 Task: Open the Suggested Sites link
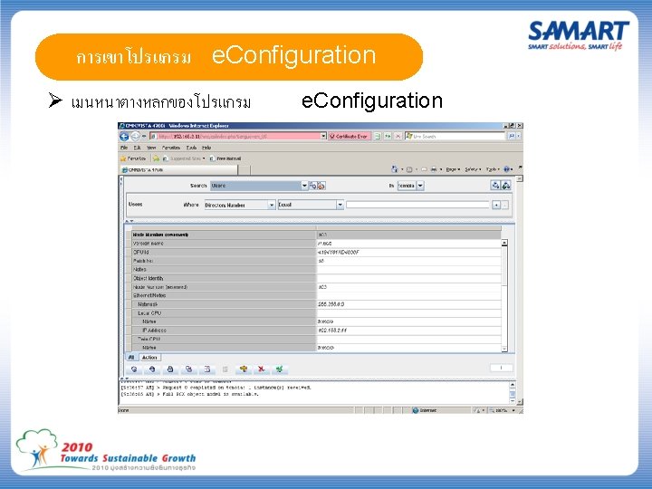click(184, 158)
